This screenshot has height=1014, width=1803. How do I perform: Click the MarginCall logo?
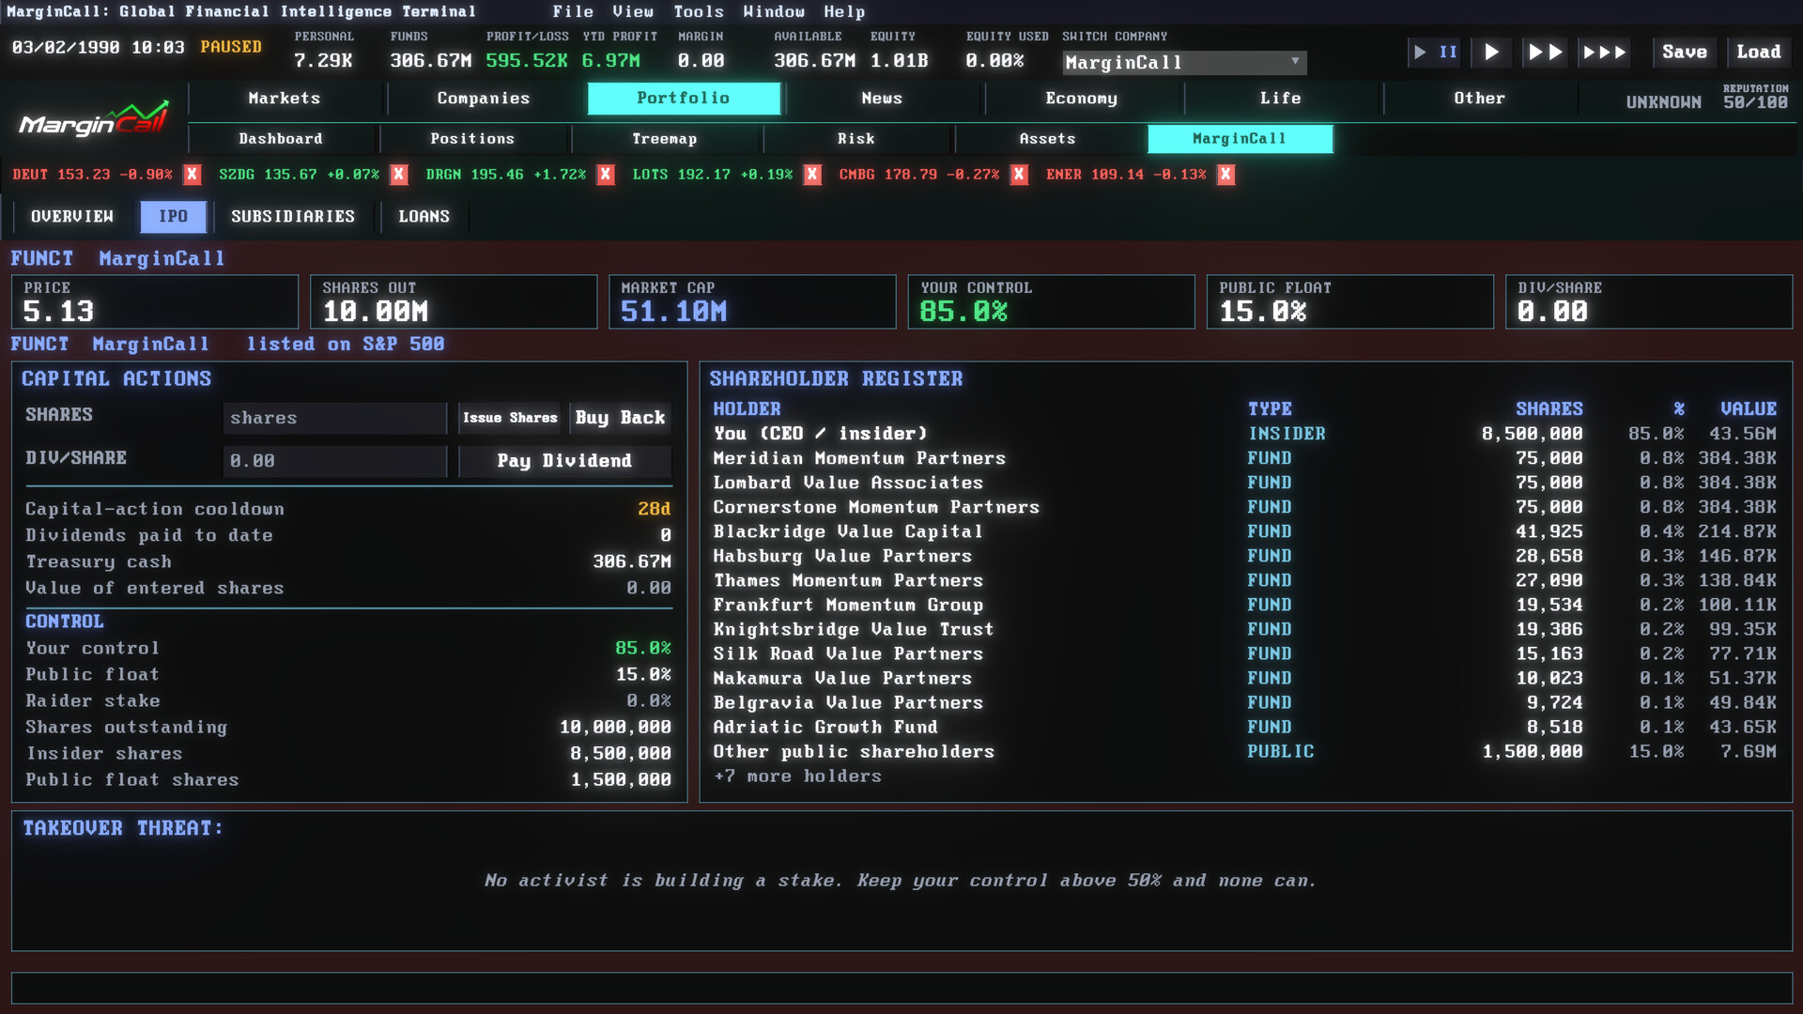click(x=94, y=119)
